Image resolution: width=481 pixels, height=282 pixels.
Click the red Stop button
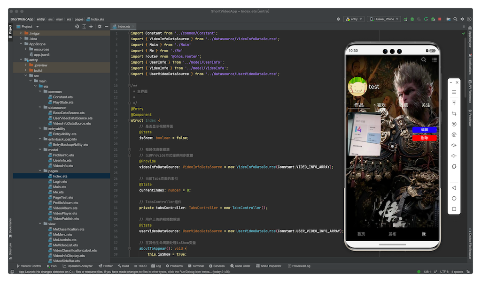[440, 19]
